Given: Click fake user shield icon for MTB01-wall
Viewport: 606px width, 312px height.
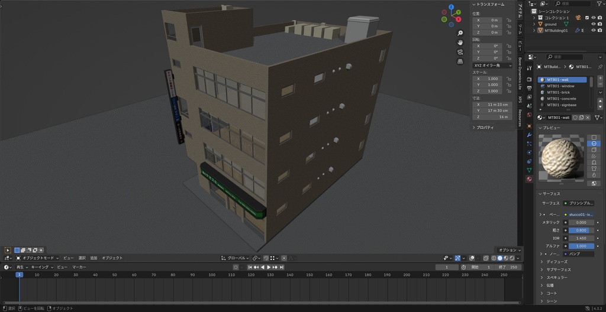Looking at the screenshot, I should coord(575,118).
